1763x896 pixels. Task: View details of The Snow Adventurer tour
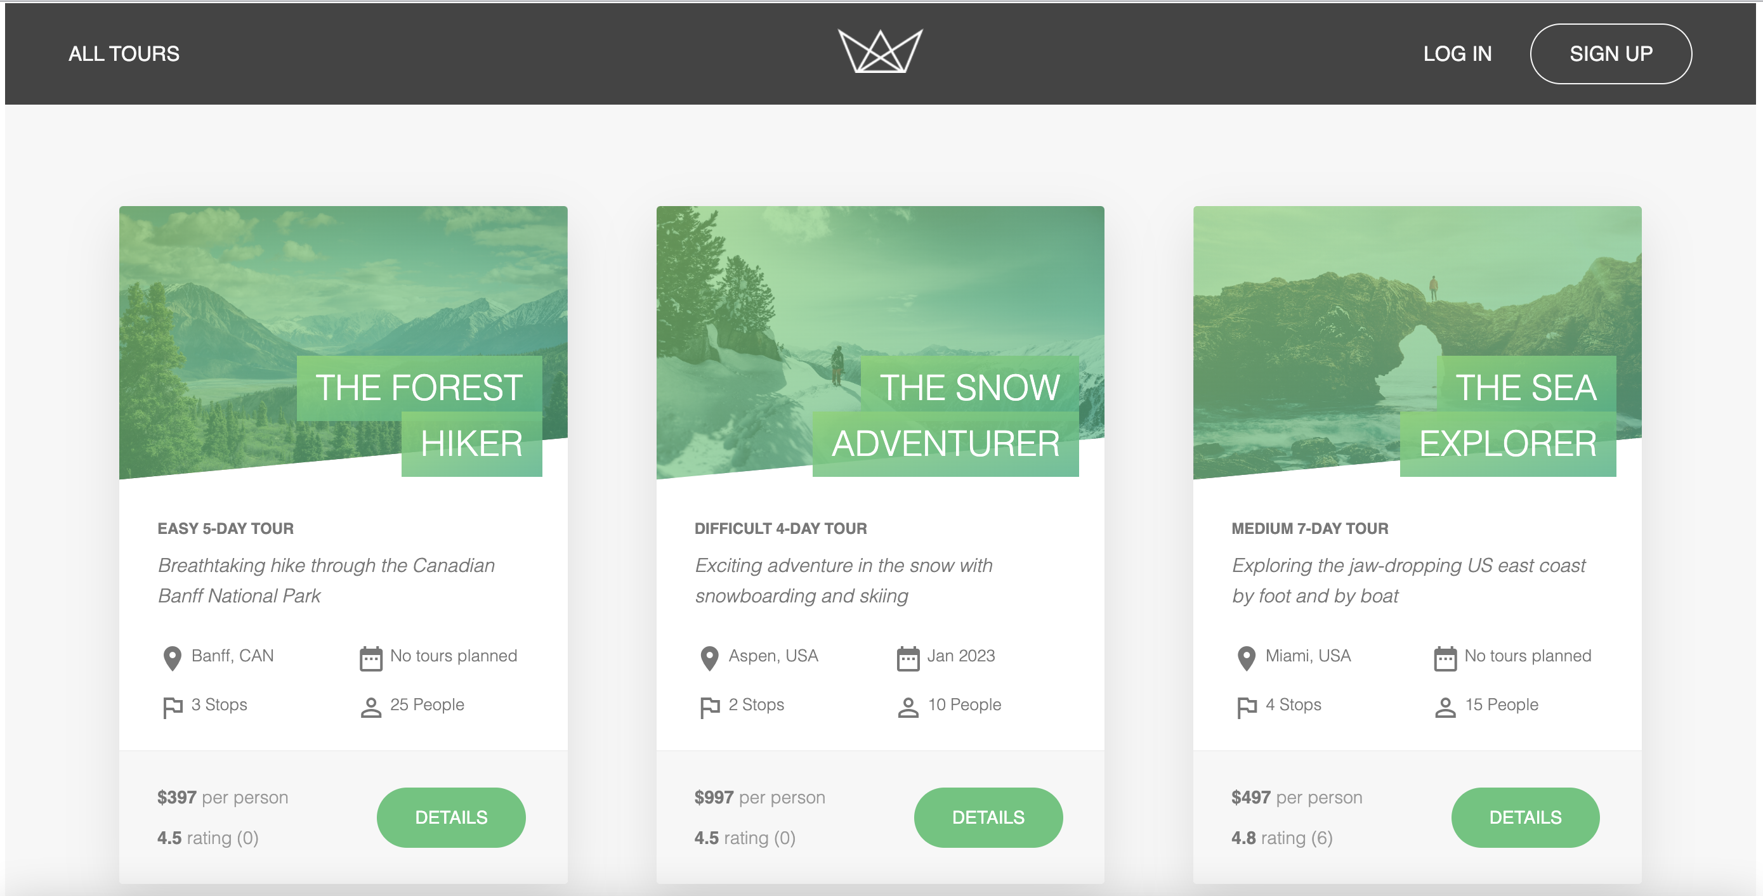988,817
